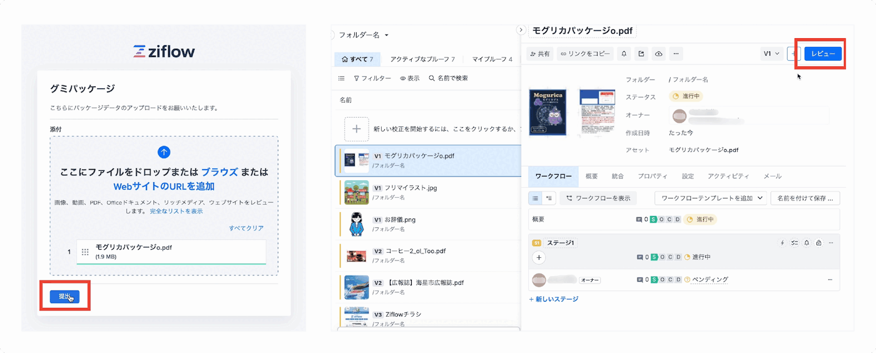
Task: Click the checklist icon on ステージ1
Action: (x=794, y=243)
